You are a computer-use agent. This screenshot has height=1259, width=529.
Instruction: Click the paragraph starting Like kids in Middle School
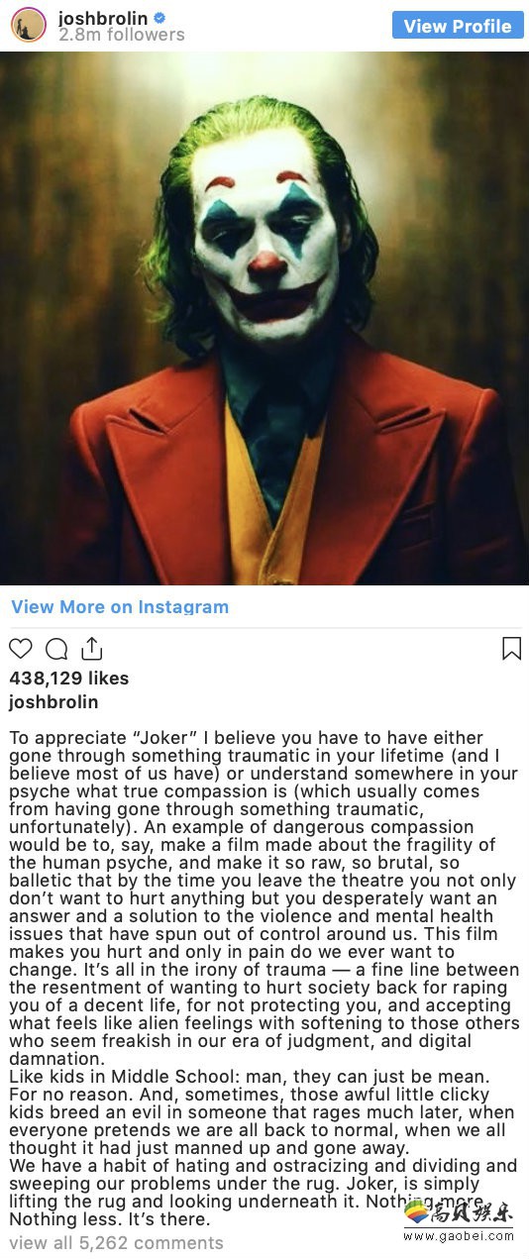262,1112
